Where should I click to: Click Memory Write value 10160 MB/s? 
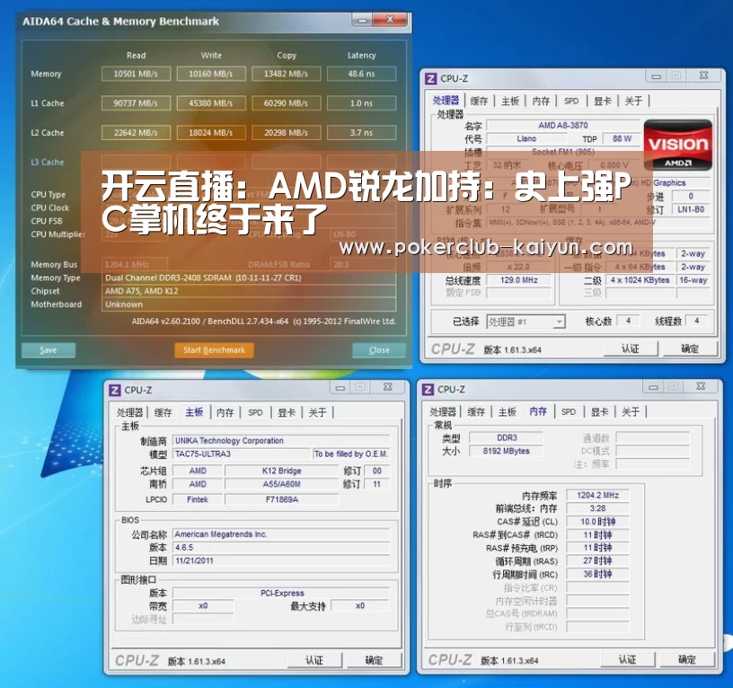pos(211,74)
